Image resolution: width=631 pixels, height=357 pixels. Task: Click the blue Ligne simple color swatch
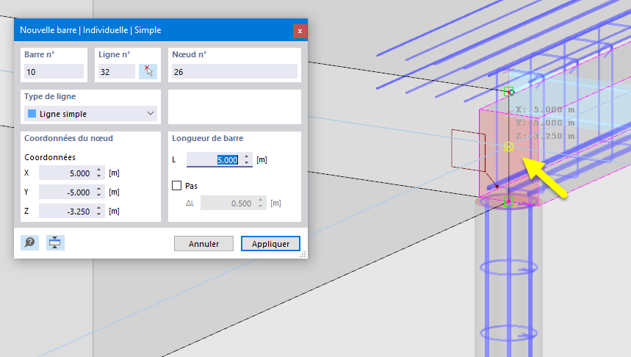(32, 114)
